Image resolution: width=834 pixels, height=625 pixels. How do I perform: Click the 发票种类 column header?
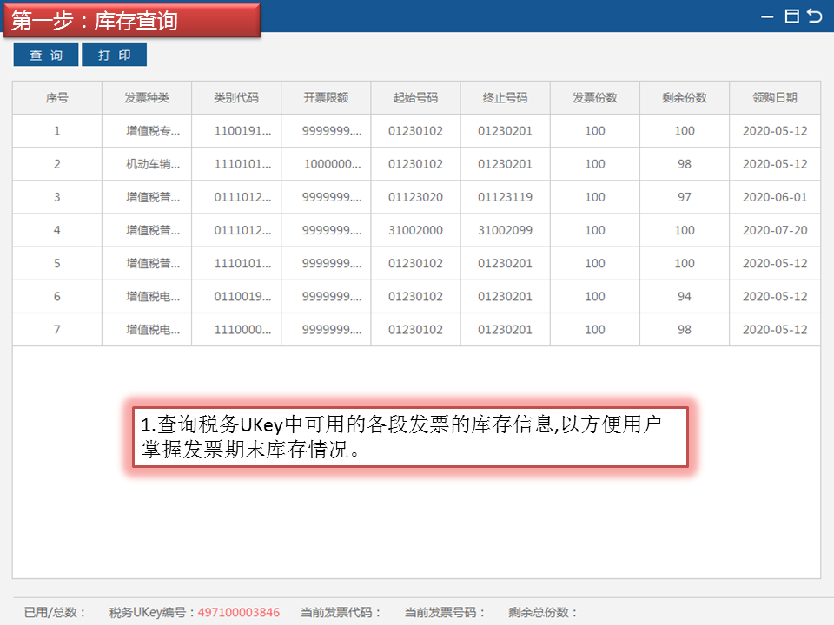pos(147,98)
